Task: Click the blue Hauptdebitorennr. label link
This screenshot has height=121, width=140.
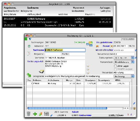Action: pos(105,42)
